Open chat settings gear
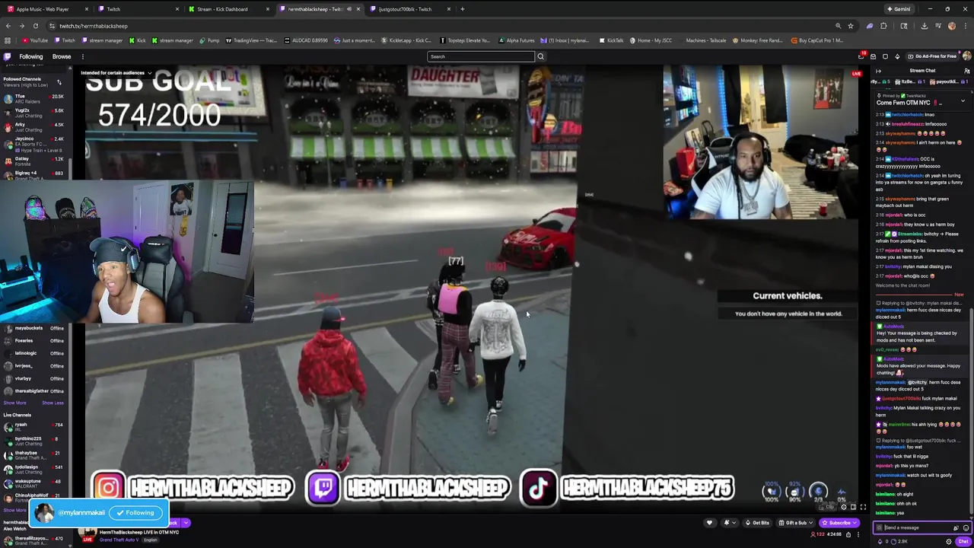Image resolution: width=974 pixels, height=548 pixels. [949, 541]
